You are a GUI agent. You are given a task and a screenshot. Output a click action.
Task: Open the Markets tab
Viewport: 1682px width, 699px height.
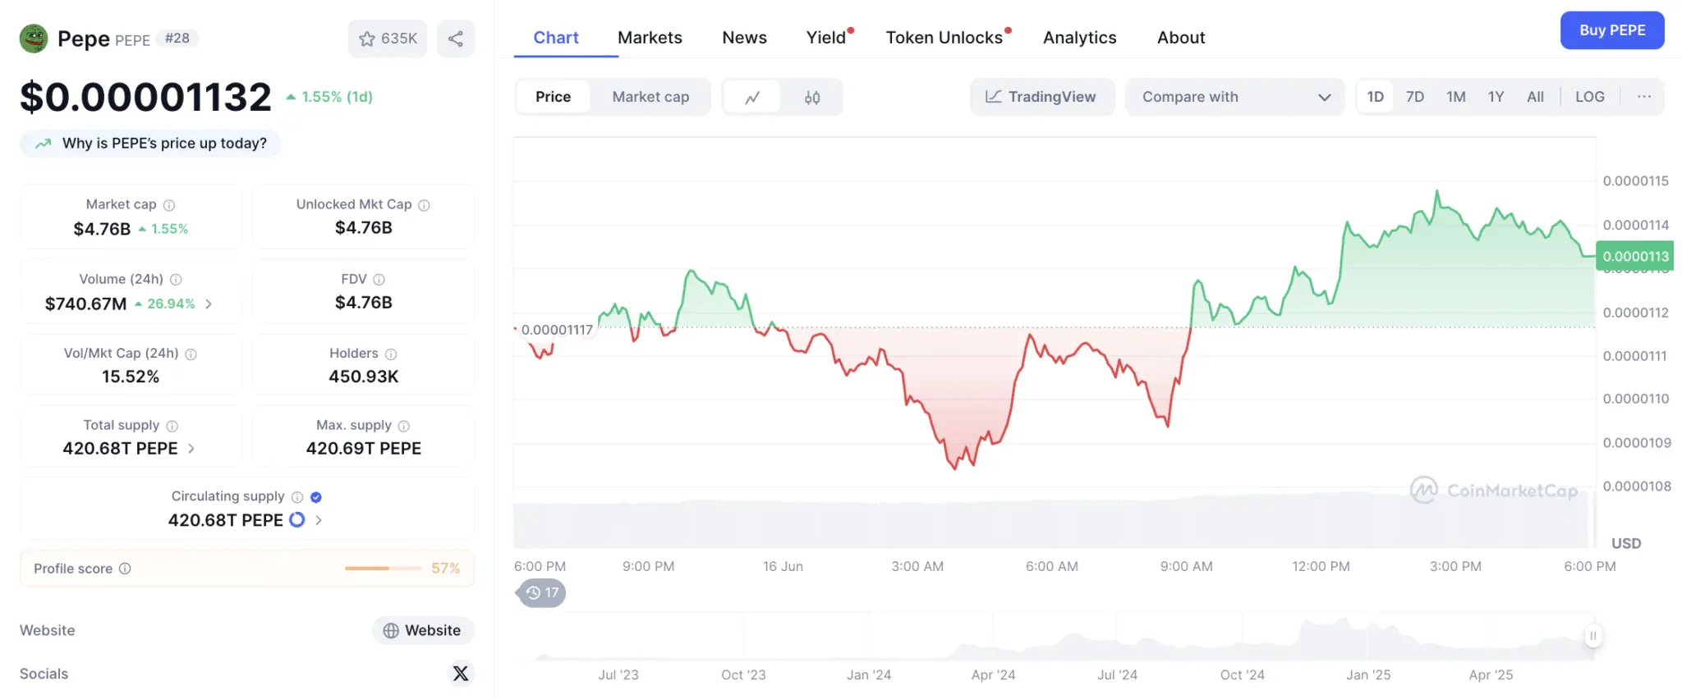click(650, 38)
